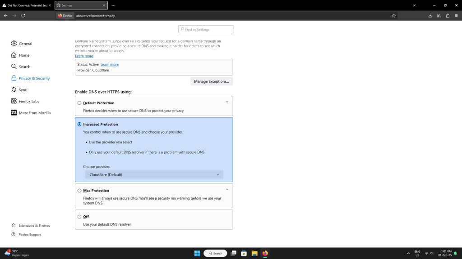Turn DNS over HTTPS Off radio option
This screenshot has width=462, height=259.
tap(79, 217)
